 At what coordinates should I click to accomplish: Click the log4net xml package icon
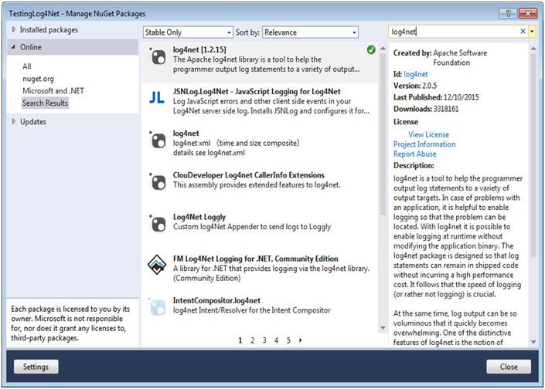[158, 140]
